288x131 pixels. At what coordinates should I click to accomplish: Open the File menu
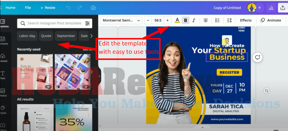point(28,8)
